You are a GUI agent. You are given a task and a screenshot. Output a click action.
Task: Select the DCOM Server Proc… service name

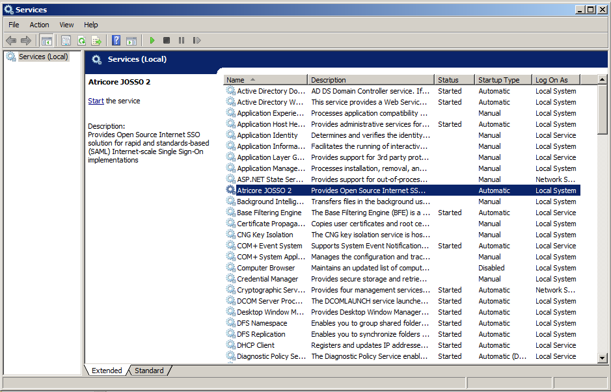click(269, 301)
